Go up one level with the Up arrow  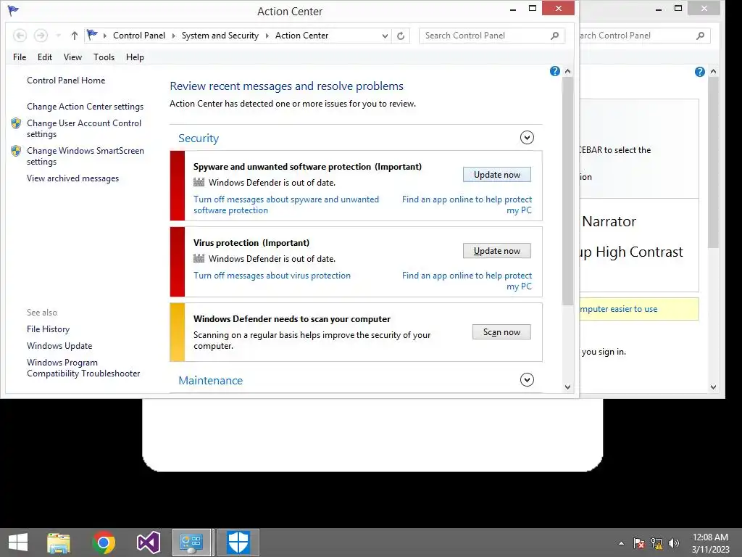point(75,36)
